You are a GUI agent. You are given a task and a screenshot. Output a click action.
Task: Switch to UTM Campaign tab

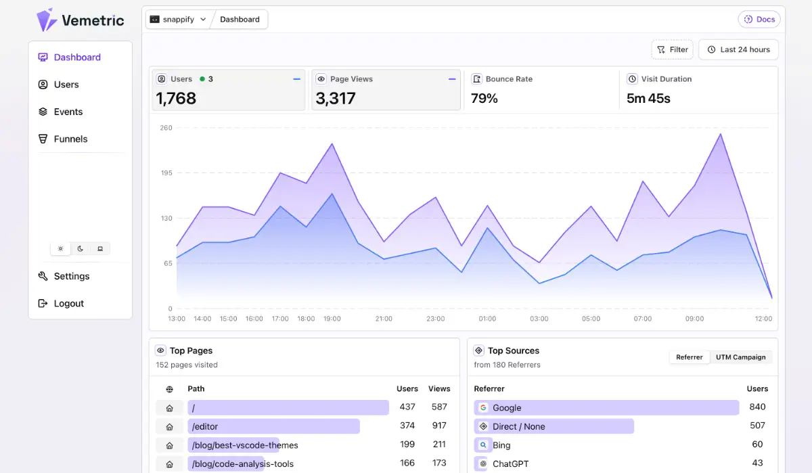point(740,357)
